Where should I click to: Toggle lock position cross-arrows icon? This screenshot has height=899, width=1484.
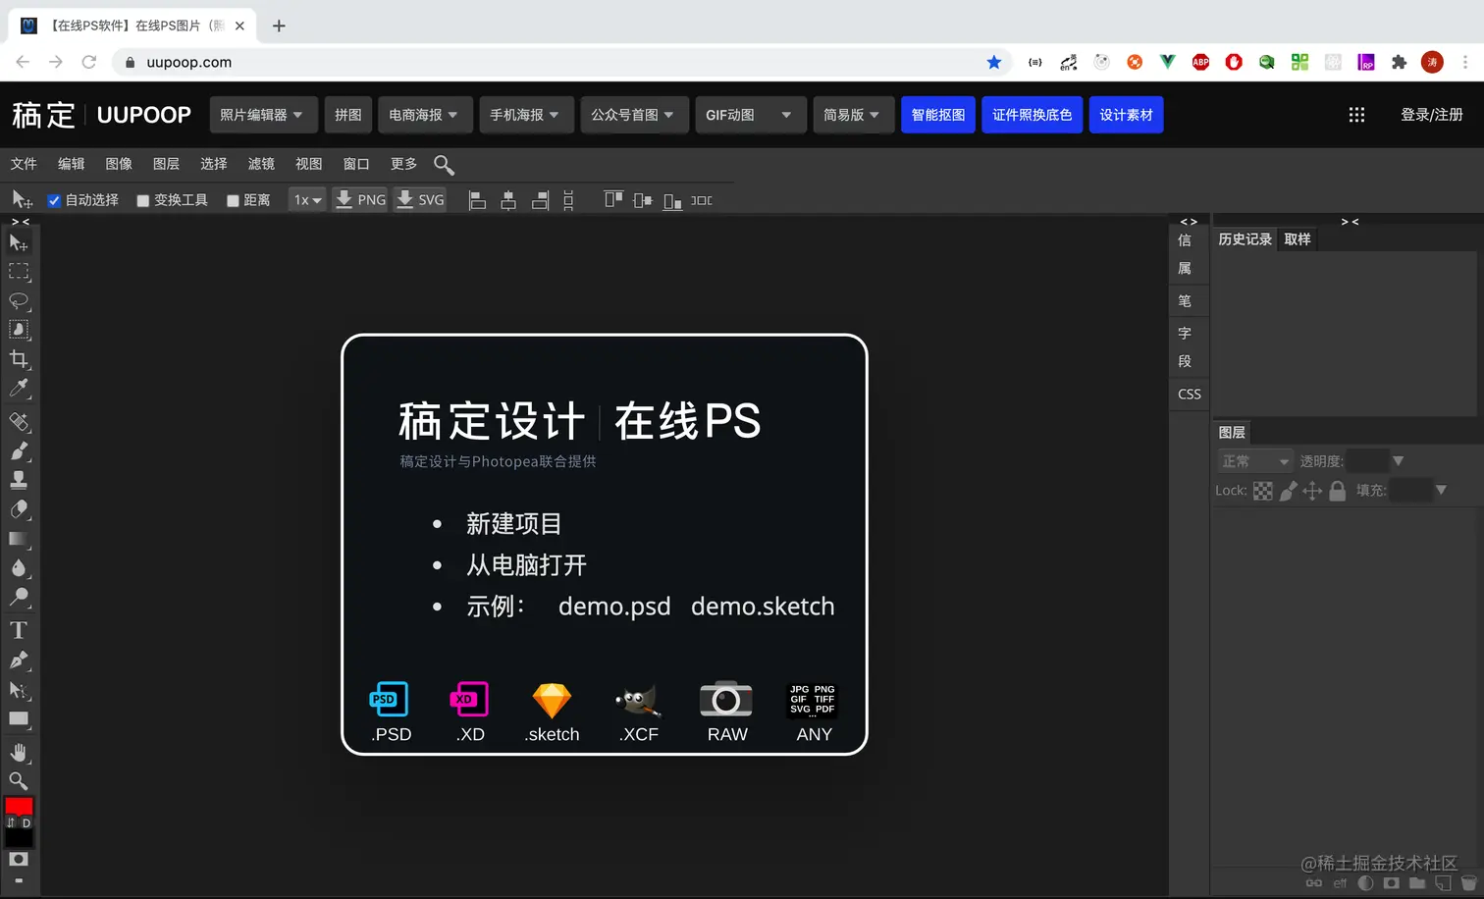click(x=1312, y=491)
